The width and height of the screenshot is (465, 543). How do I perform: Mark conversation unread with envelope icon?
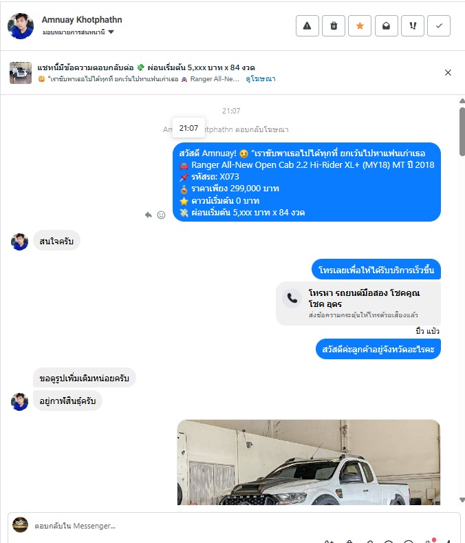[386, 26]
